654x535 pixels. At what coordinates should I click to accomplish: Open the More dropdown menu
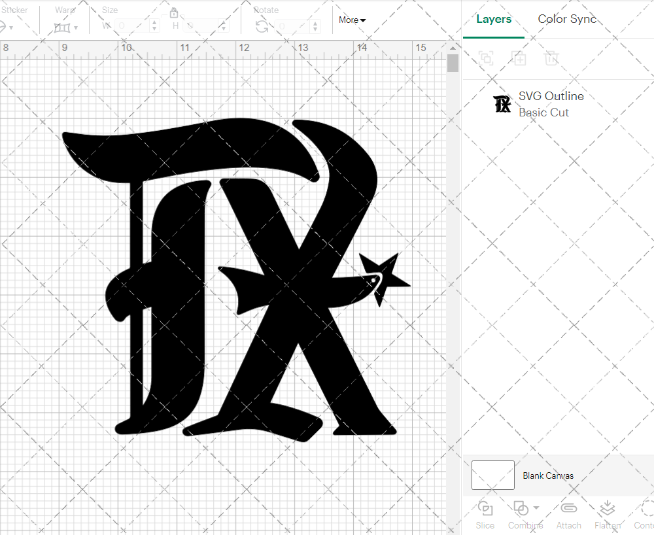point(352,20)
